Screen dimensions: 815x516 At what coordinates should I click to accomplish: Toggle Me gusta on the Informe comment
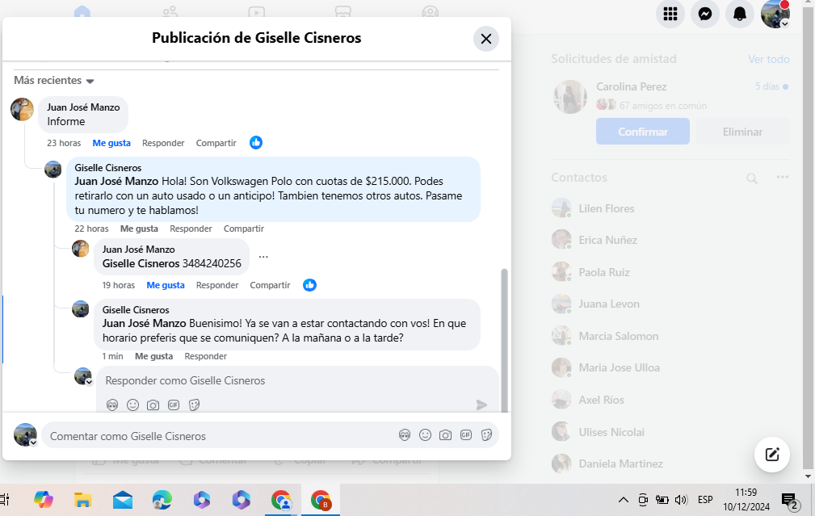(111, 143)
